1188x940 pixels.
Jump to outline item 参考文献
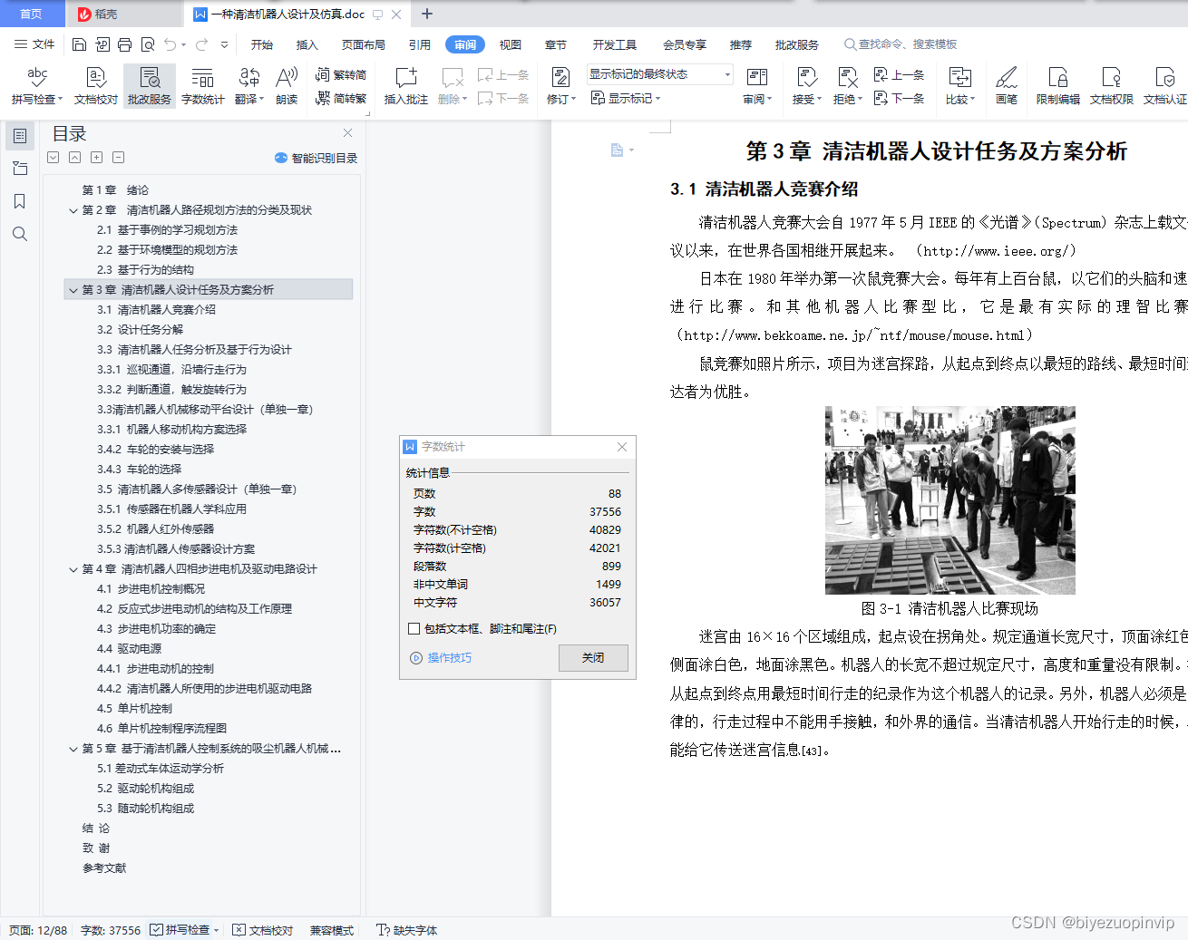tap(104, 868)
